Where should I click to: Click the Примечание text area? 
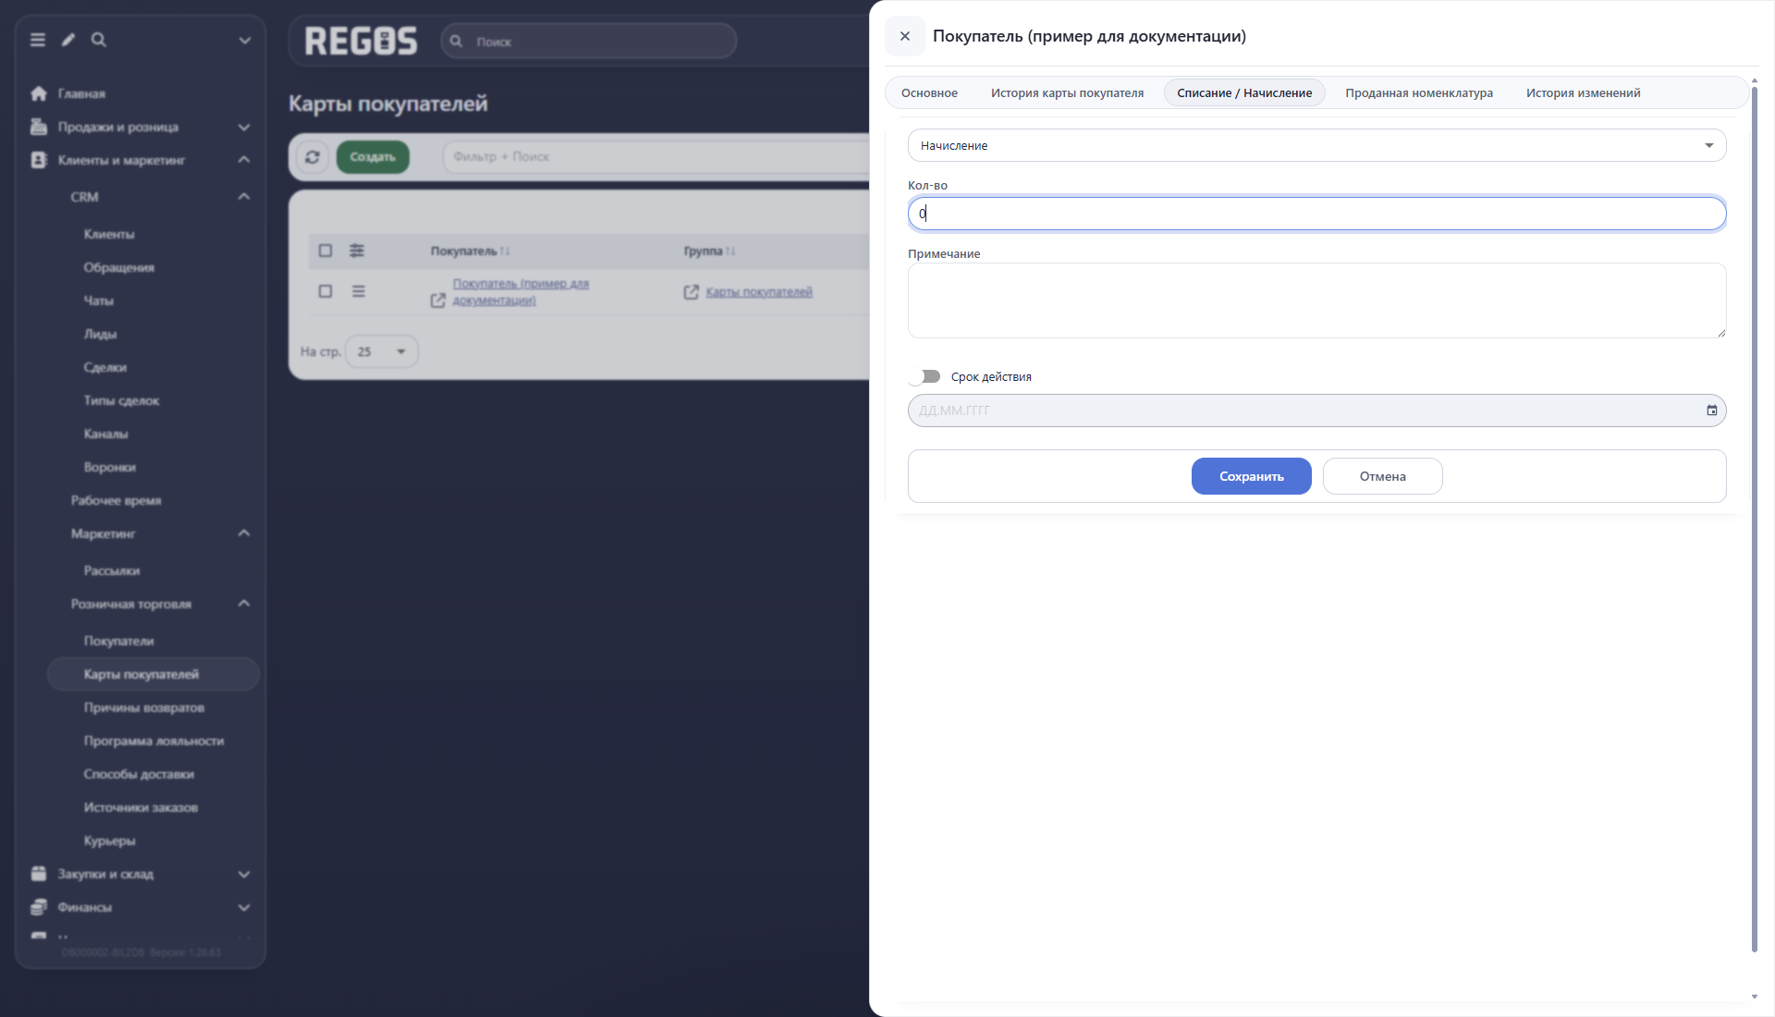click(x=1316, y=300)
